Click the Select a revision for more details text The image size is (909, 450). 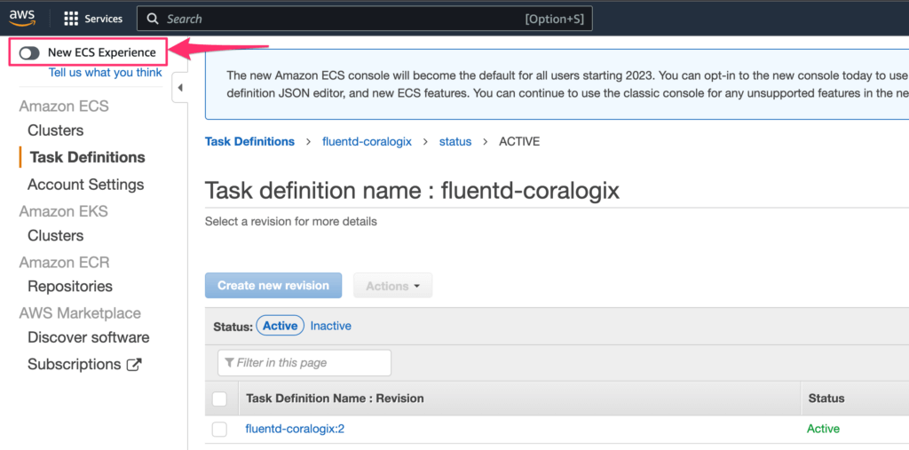pos(291,222)
